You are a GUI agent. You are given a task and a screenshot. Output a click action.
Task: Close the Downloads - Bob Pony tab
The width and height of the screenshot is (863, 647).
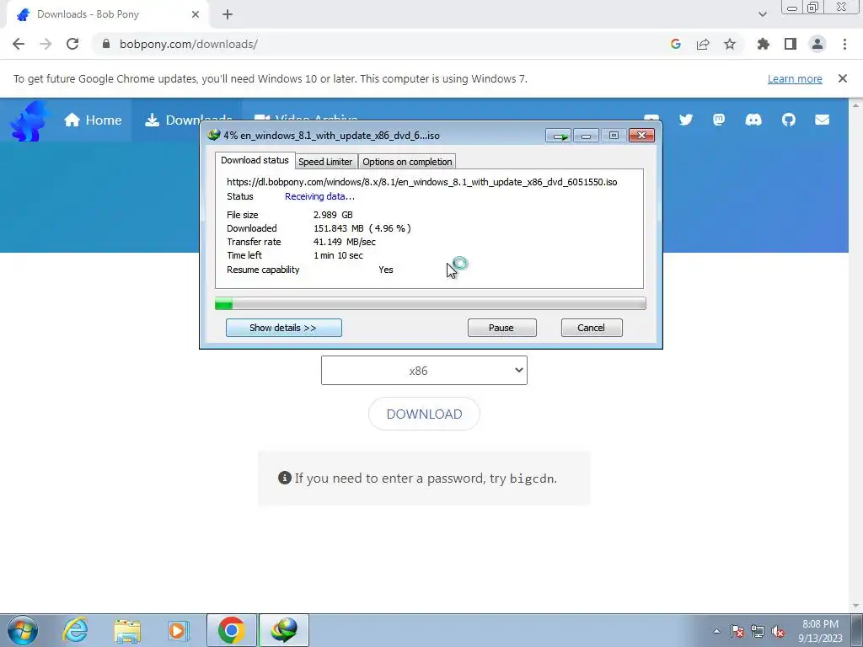coord(196,14)
